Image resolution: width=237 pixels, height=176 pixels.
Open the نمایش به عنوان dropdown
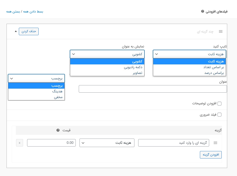pos(107,54)
